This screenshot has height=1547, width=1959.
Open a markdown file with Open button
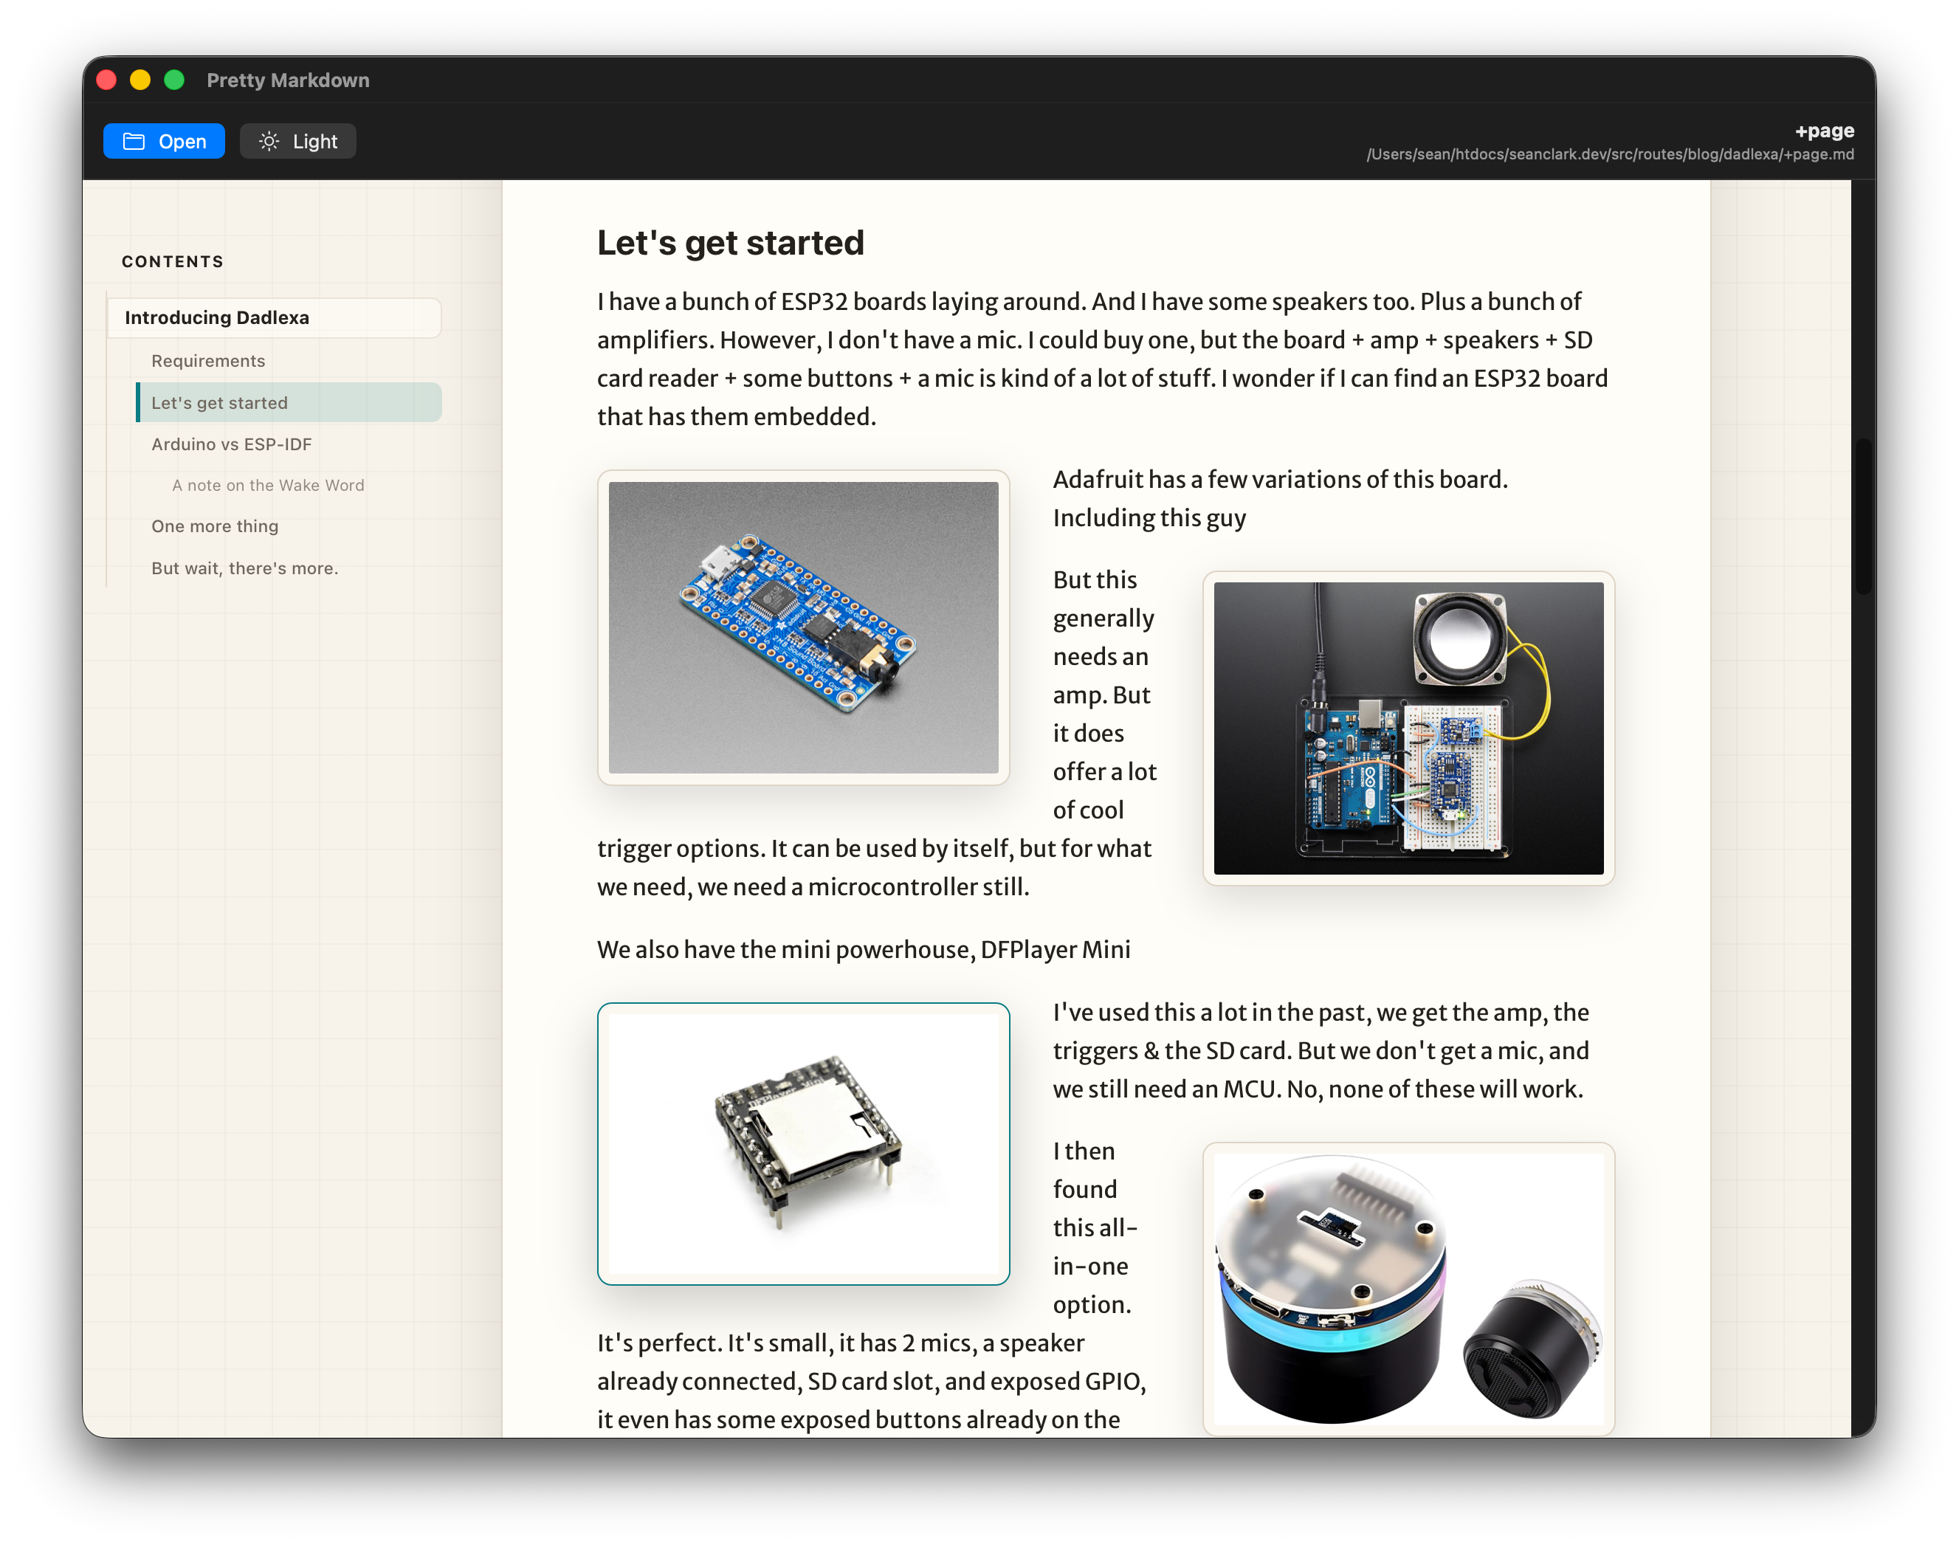tap(164, 141)
